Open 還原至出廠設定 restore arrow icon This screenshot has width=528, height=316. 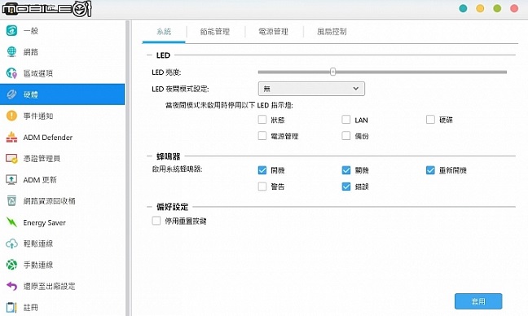tap(11, 286)
